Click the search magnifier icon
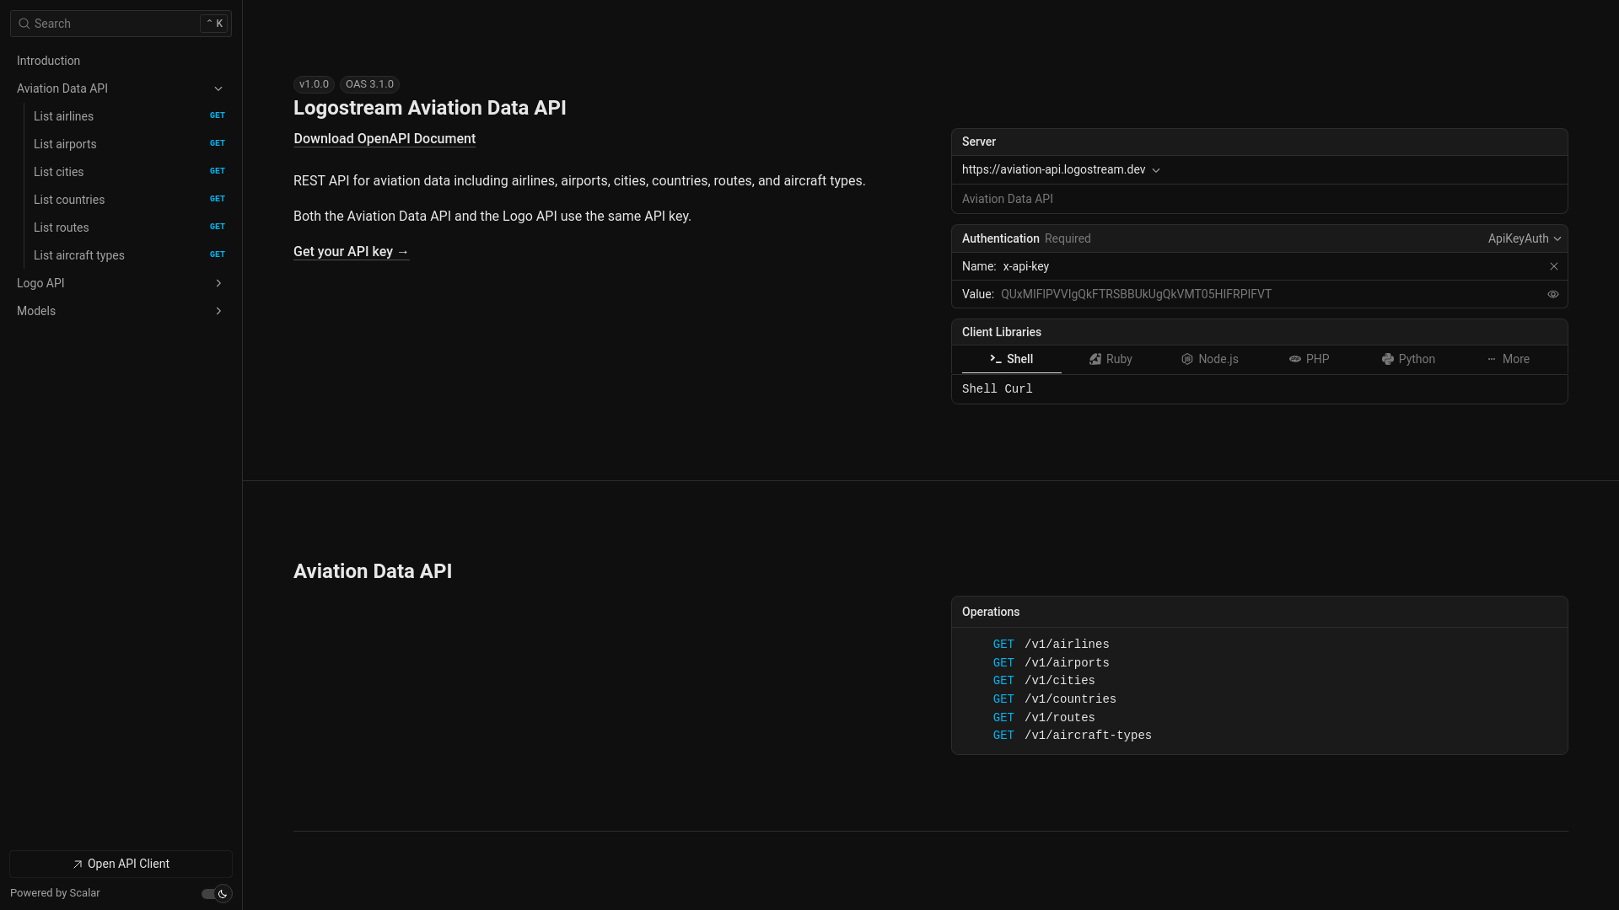This screenshot has height=910, width=1619. click(24, 24)
